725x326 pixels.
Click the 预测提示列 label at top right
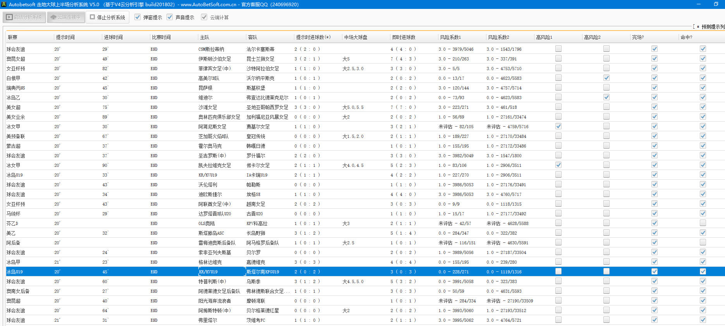point(712,27)
